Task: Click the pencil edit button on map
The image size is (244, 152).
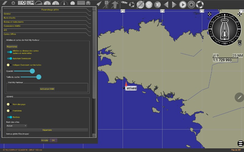Action: 239,97
